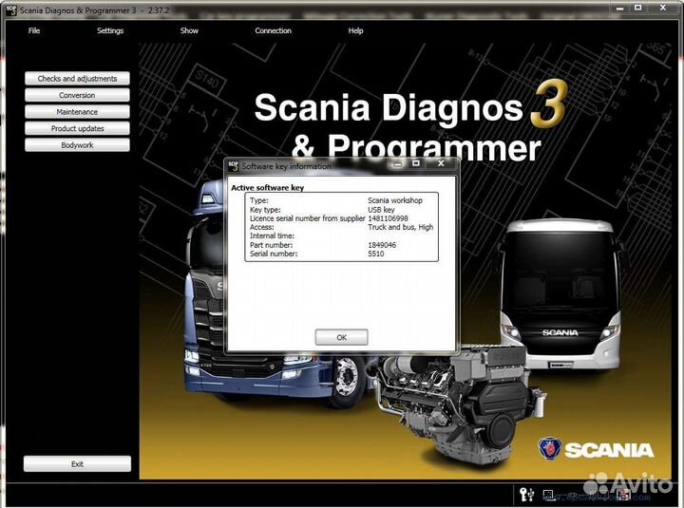Open the Help menu
This screenshot has height=508, width=684.
(x=355, y=30)
